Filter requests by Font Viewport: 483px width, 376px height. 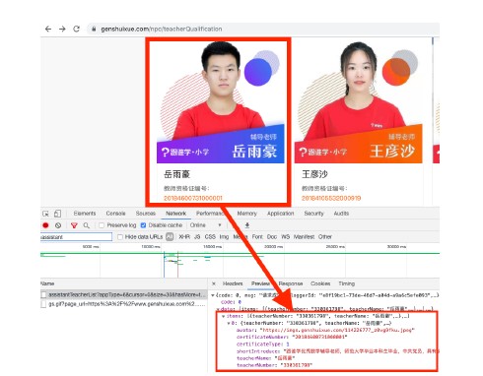tap(257, 236)
